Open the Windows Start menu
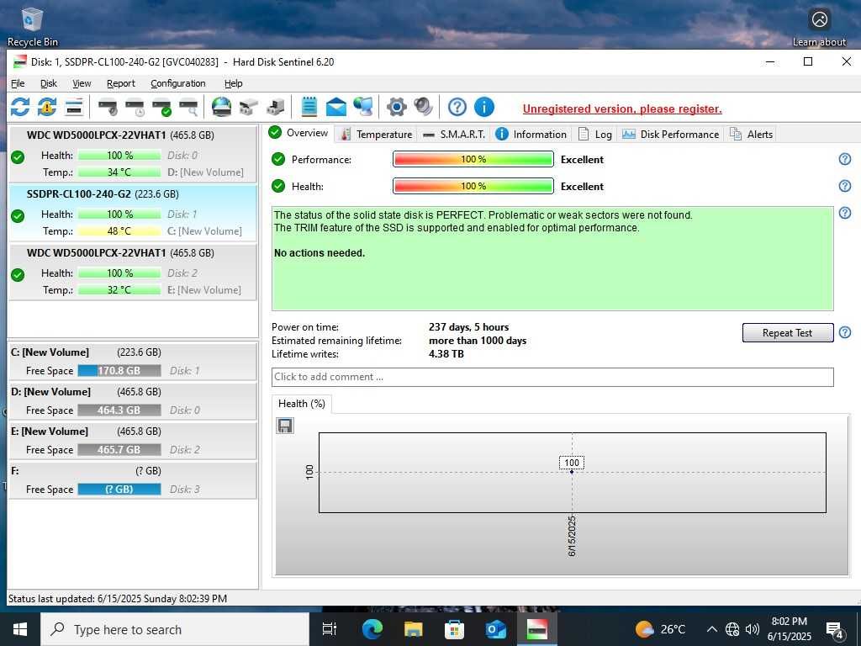This screenshot has width=861, height=646. [x=20, y=629]
